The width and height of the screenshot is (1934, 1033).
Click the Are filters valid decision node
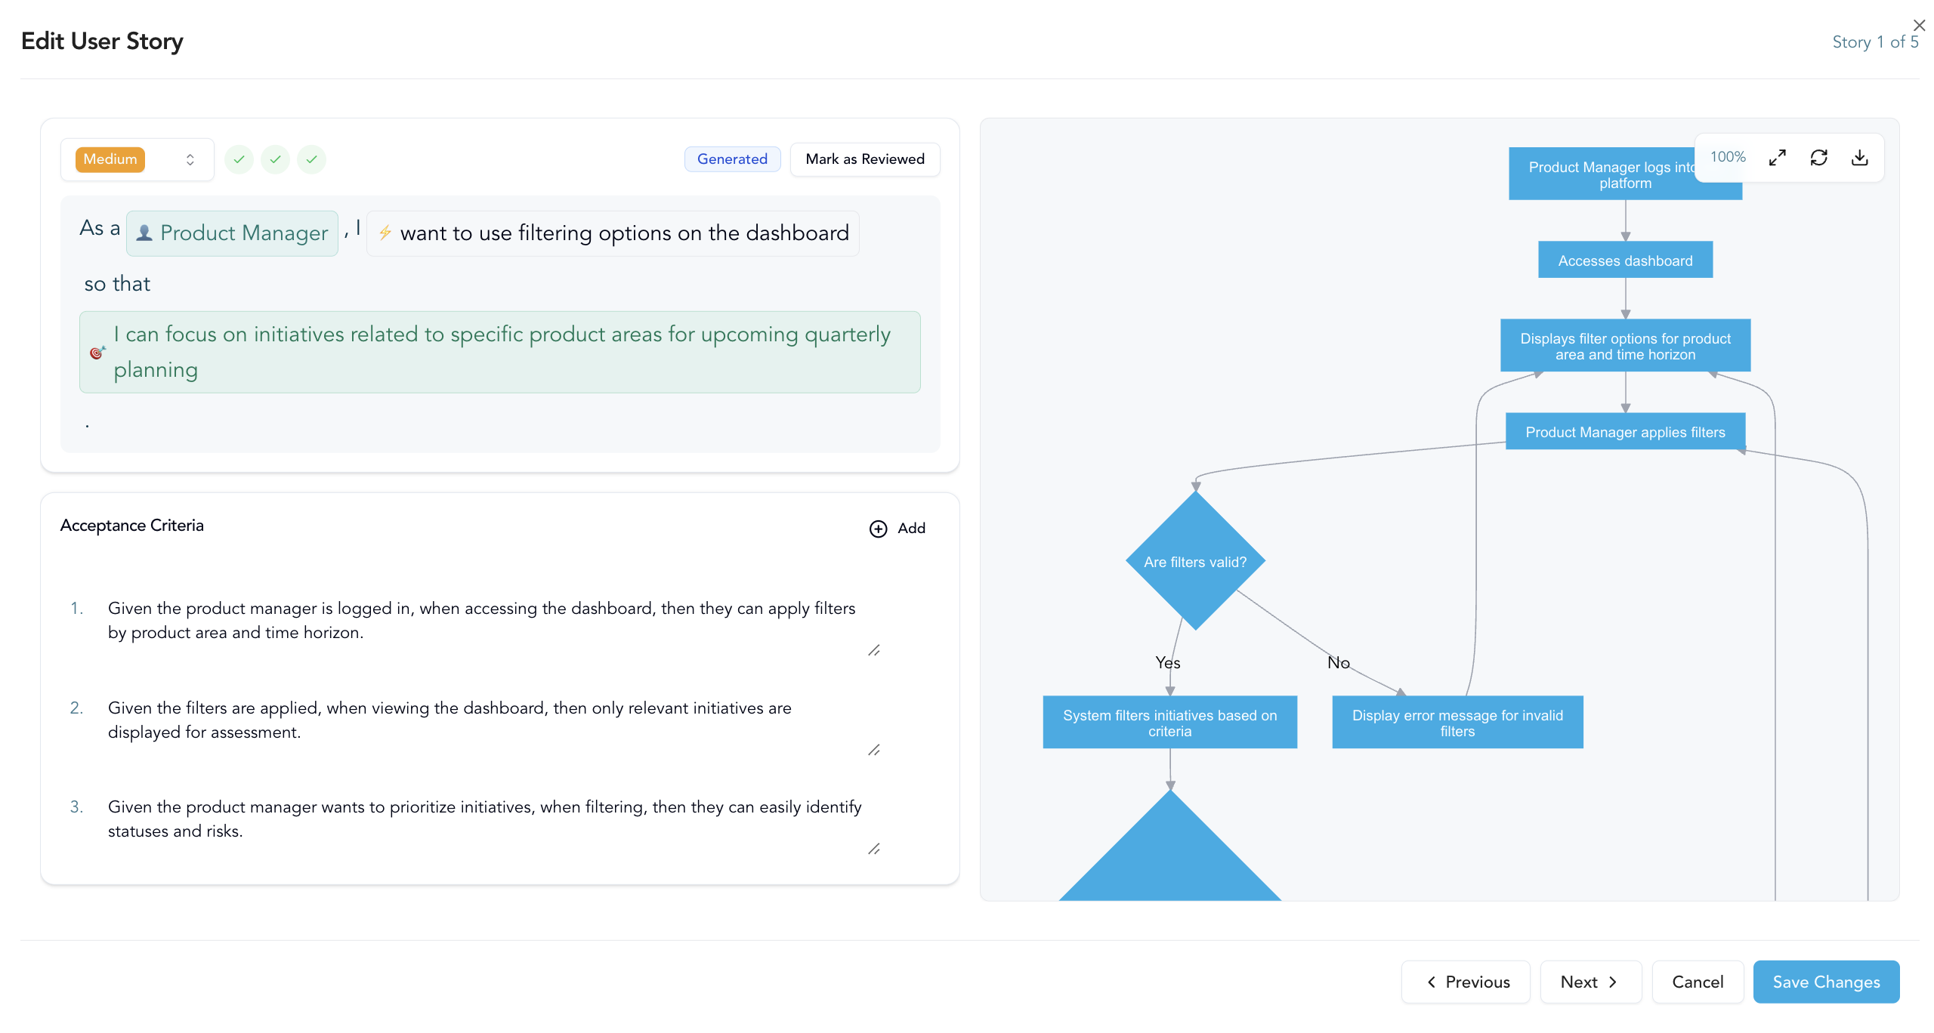pyautogui.click(x=1194, y=561)
